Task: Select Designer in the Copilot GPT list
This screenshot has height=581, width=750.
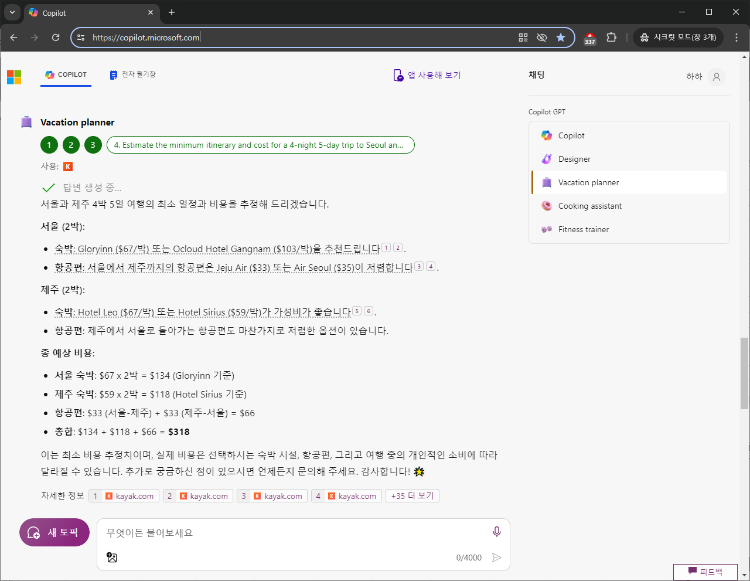Action: tap(629, 159)
